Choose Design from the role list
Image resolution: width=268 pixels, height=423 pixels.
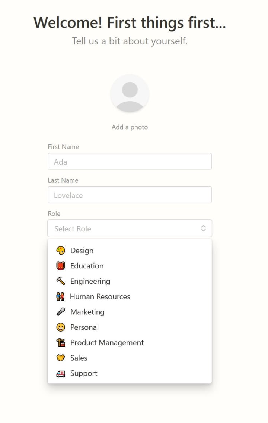(82, 251)
